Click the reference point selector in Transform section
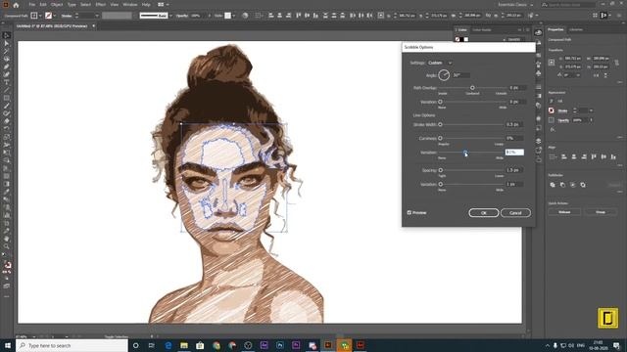627x352 pixels. [552, 63]
